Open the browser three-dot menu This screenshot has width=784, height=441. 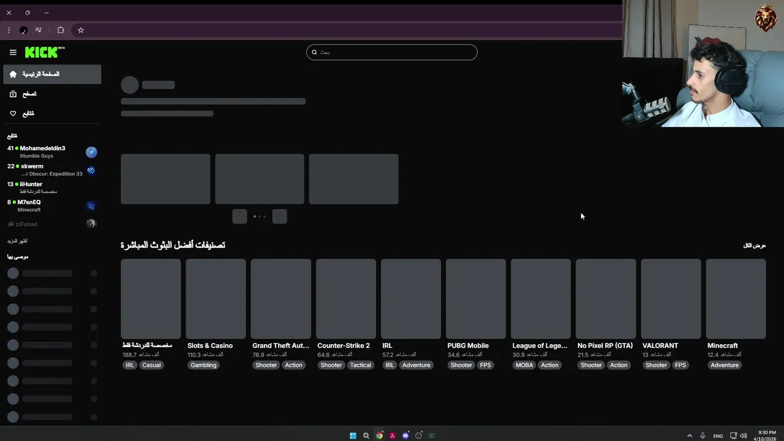click(x=9, y=30)
